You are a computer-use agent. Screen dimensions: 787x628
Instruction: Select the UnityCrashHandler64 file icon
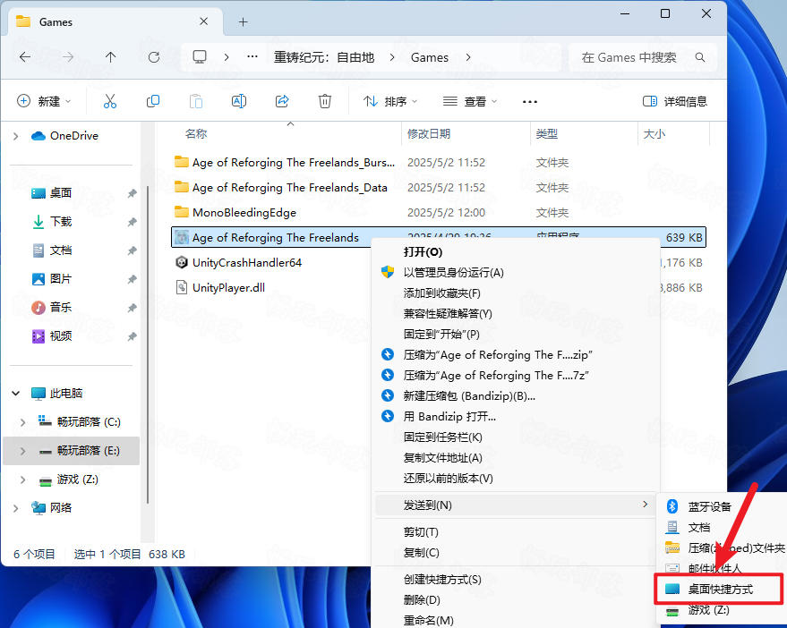point(181,262)
